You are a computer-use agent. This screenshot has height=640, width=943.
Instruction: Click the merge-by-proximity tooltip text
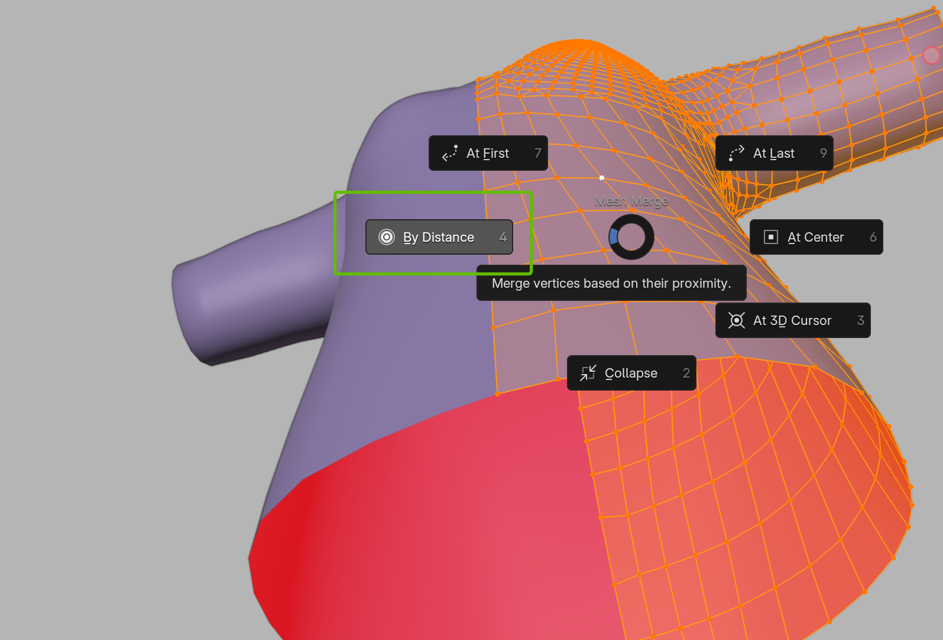pyautogui.click(x=611, y=283)
